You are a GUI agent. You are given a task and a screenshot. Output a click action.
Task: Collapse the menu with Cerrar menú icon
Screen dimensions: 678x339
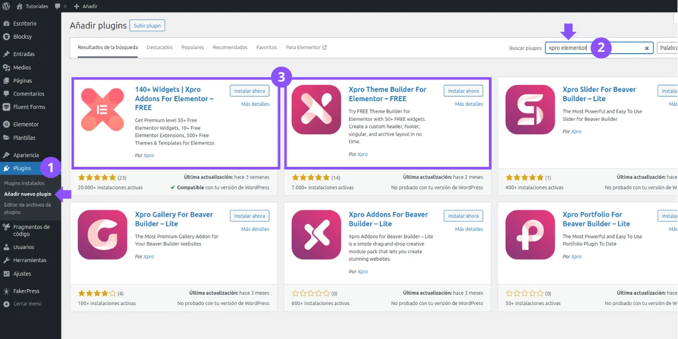tap(6, 304)
